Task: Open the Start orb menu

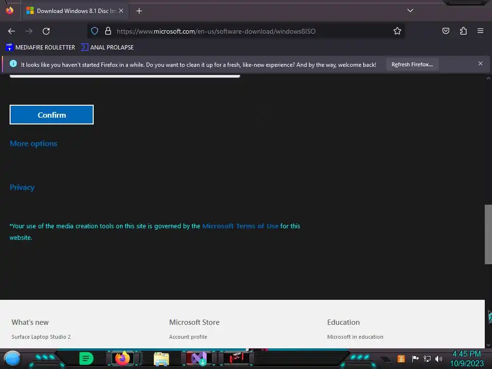Action: click(x=12, y=358)
